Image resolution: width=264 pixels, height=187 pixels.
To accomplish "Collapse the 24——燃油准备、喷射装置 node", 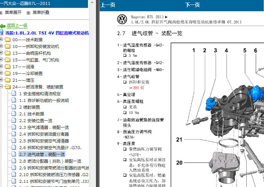I will pyautogui.click(x=1, y=87).
